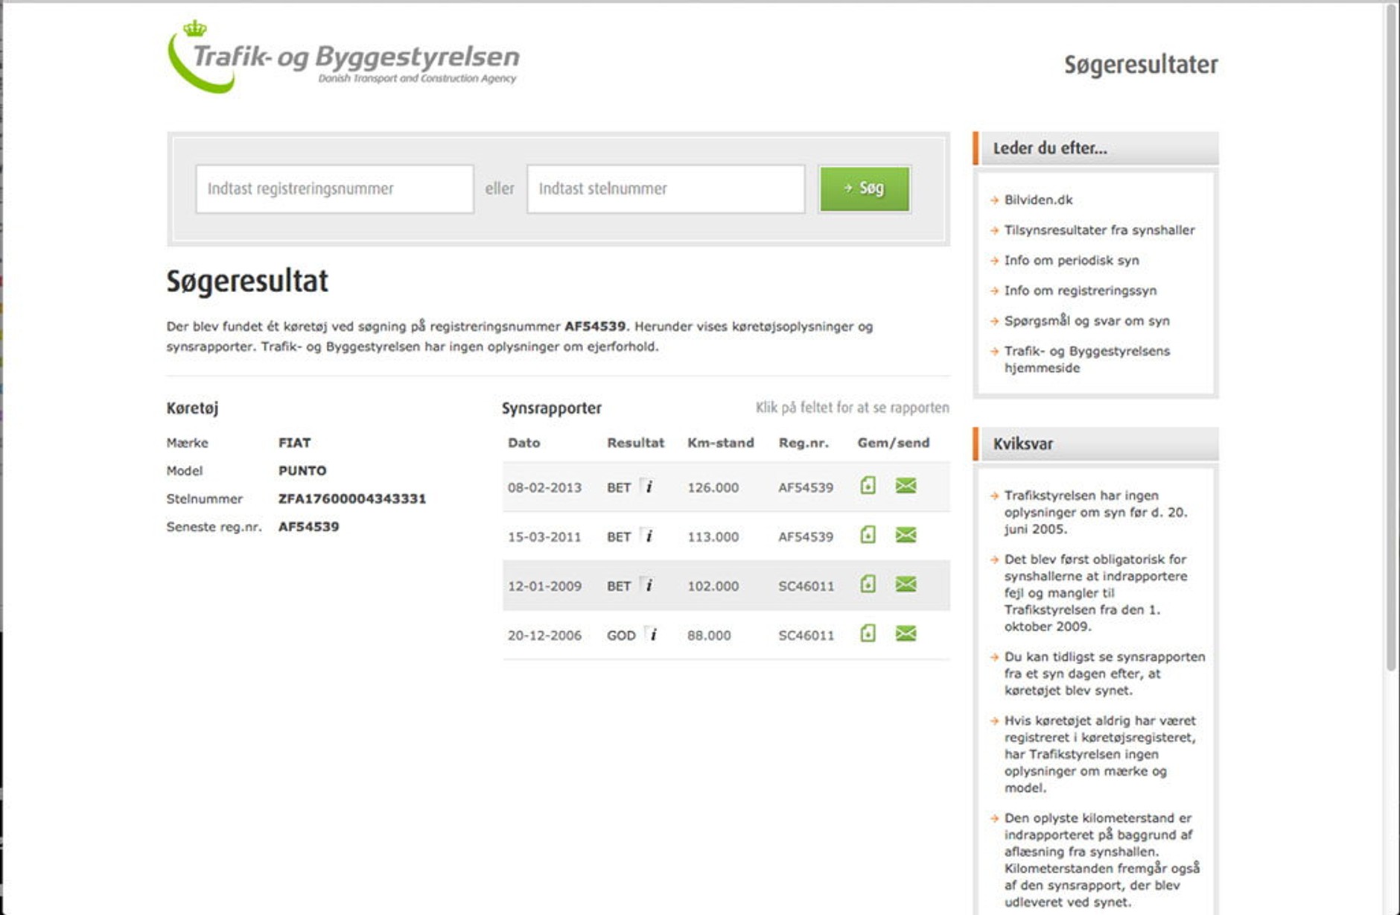Screen dimensions: 1400x915
Task: Email the 08-02-2013 inspection report
Action: pos(906,486)
